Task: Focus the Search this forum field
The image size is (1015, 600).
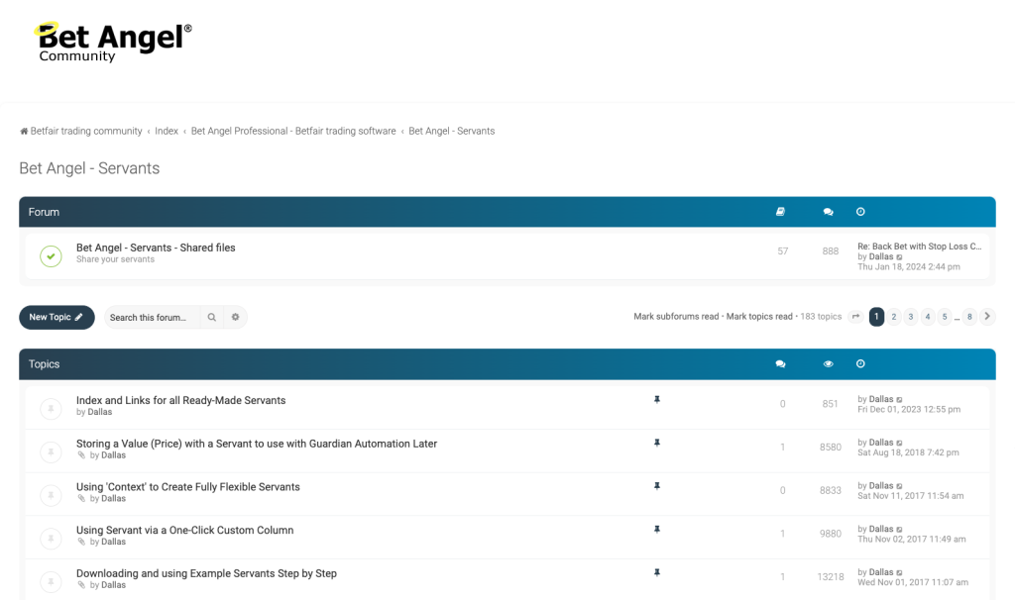Action: pos(152,318)
